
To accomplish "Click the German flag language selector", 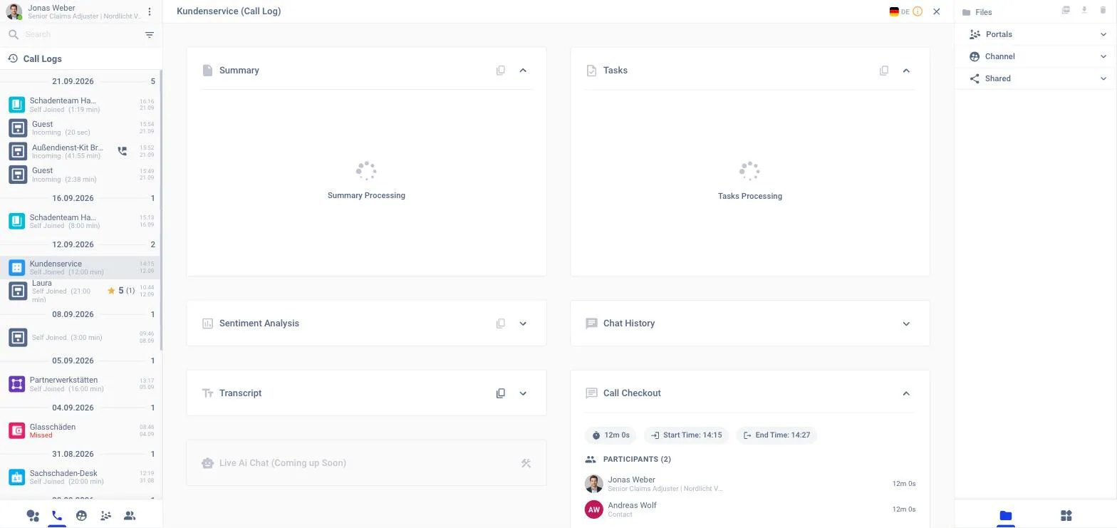I will click(x=894, y=11).
